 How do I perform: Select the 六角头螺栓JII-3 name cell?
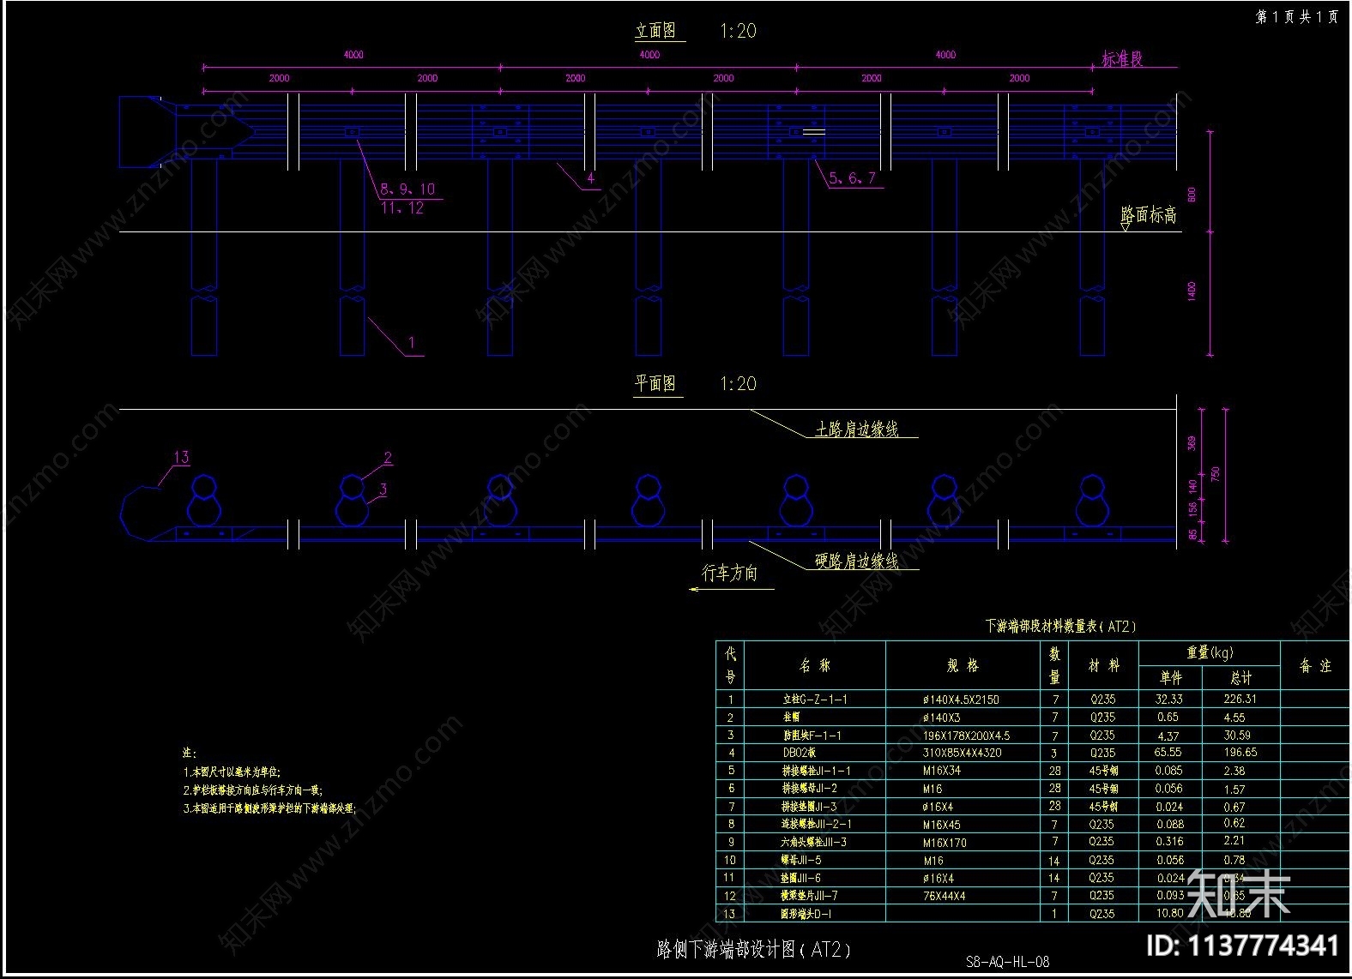pos(813,843)
